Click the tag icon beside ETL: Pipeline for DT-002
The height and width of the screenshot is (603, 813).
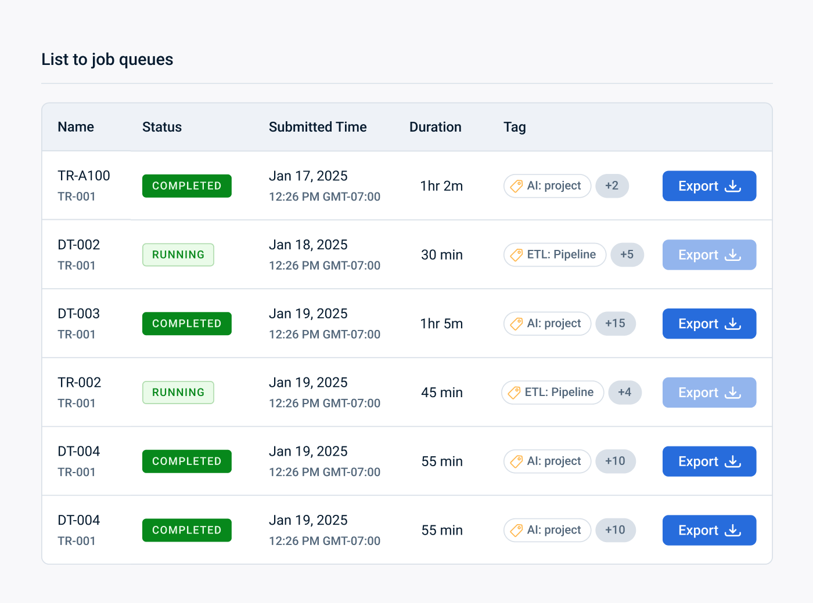[516, 255]
